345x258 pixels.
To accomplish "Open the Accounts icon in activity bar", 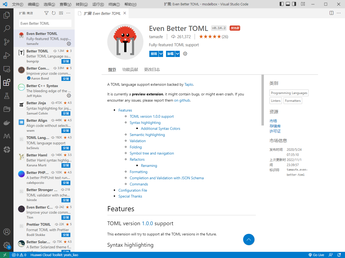I will 7,232.
